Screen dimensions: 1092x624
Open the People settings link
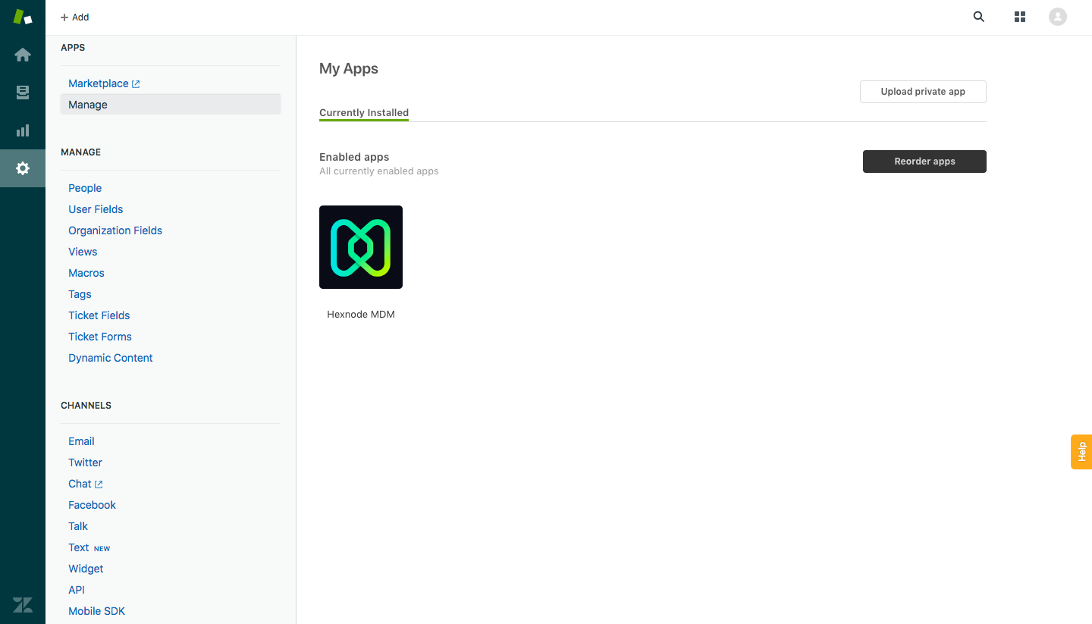[85, 188]
